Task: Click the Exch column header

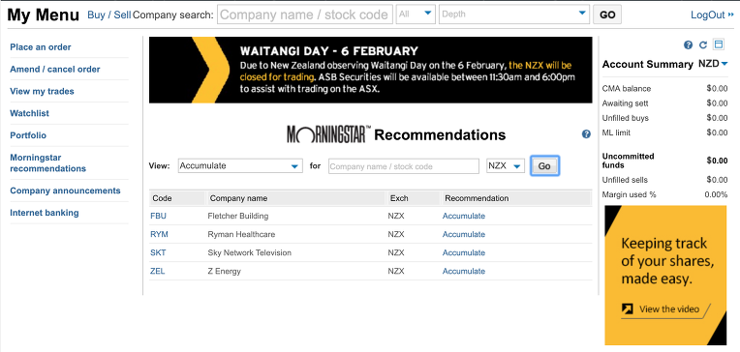Action: click(x=399, y=198)
